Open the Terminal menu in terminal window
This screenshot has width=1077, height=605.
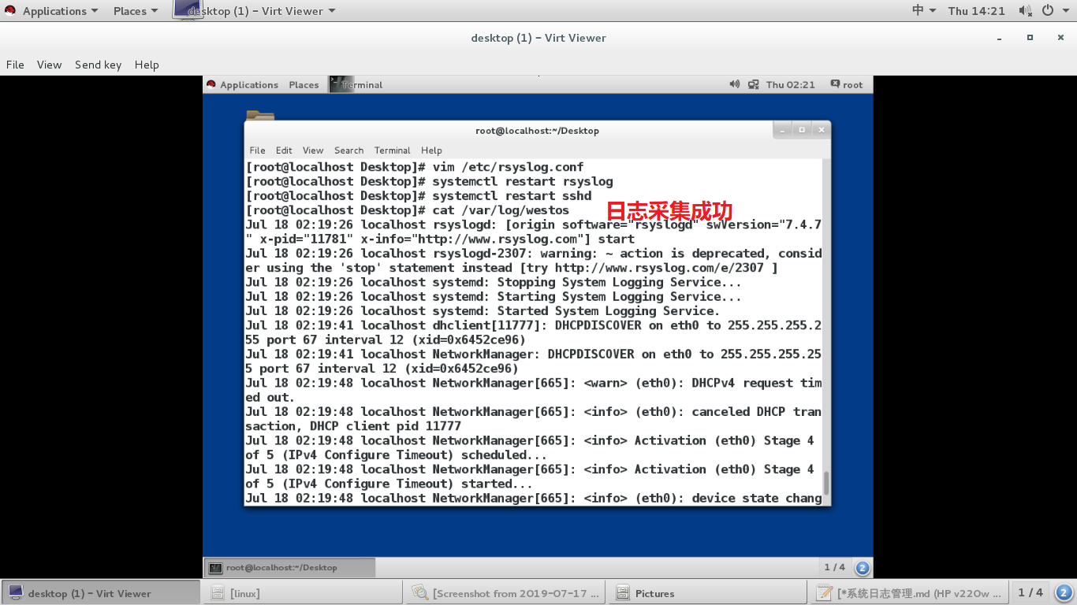pos(392,150)
